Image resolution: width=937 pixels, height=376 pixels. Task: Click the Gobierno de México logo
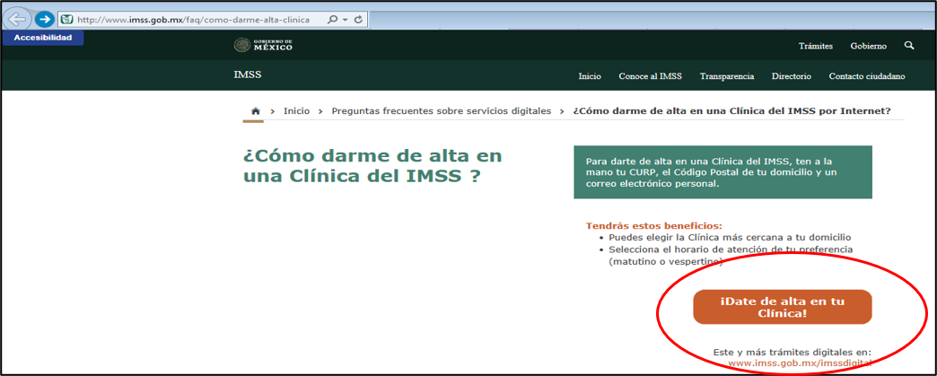[x=264, y=46]
